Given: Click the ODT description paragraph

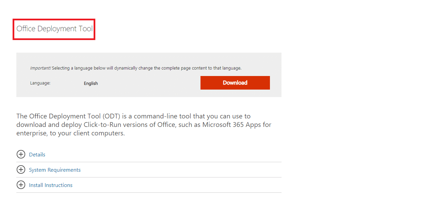Looking at the screenshot, I should [x=144, y=125].
